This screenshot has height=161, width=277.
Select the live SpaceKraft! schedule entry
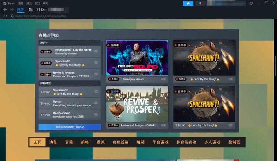(x=69, y=63)
